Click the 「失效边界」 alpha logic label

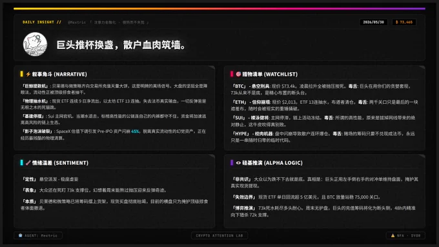(243, 197)
